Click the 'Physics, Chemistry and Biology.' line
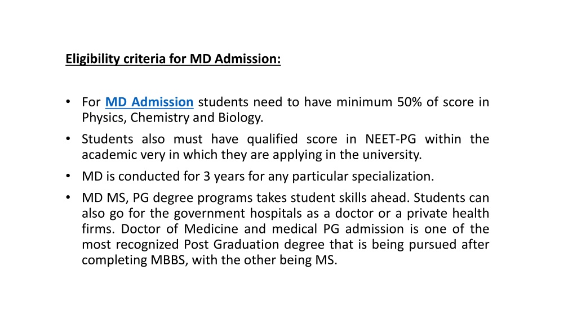This screenshot has height=324, width=577. tap(172, 118)
